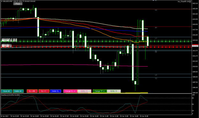
Task: Click the S2 level label
Action: click(x=156, y=79)
